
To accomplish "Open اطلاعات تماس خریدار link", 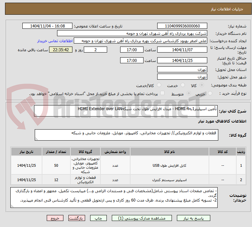I will [55, 41].
